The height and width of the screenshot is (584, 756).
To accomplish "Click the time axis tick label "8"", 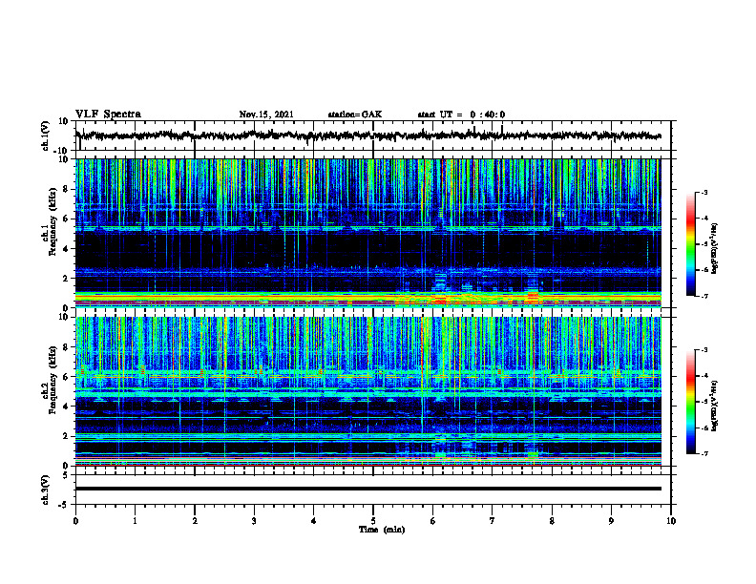I will [552, 521].
